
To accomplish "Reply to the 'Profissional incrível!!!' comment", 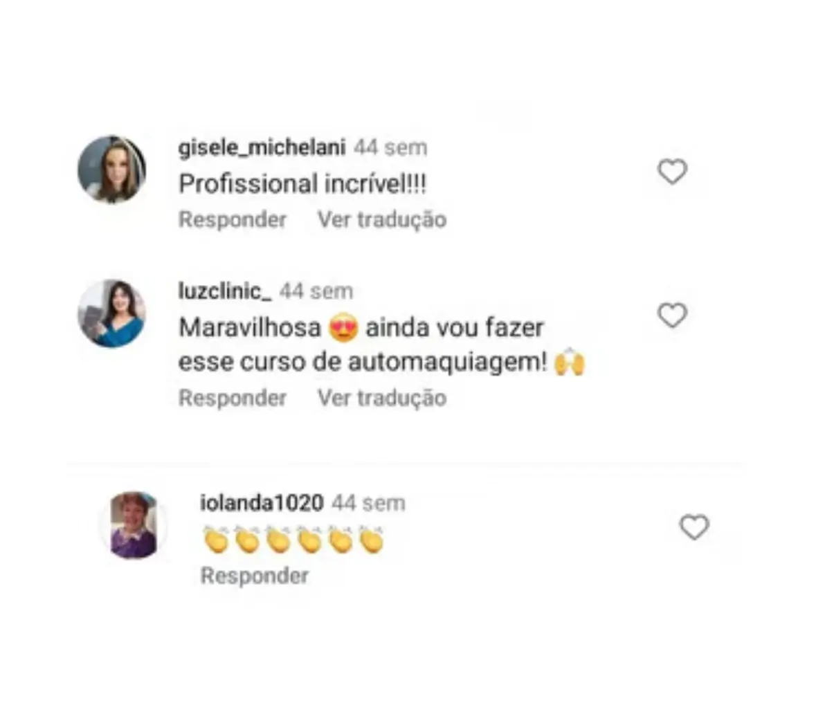I will pyautogui.click(x=233, y=219).
